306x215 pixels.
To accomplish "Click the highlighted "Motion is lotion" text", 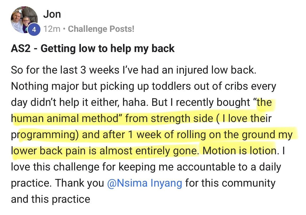I will [x=239, y=151].
